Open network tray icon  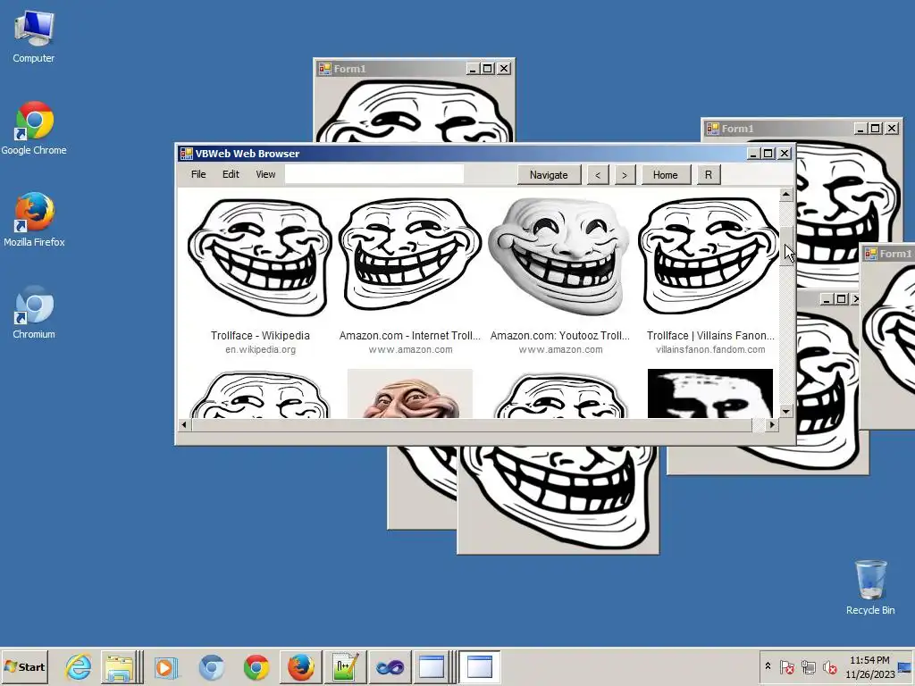tap(808, 666)
